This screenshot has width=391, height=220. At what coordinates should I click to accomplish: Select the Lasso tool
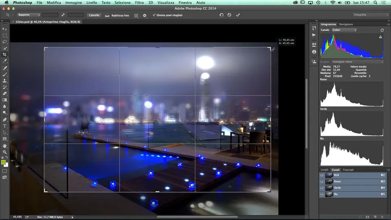pyautogui.click(x=5, y=42)
